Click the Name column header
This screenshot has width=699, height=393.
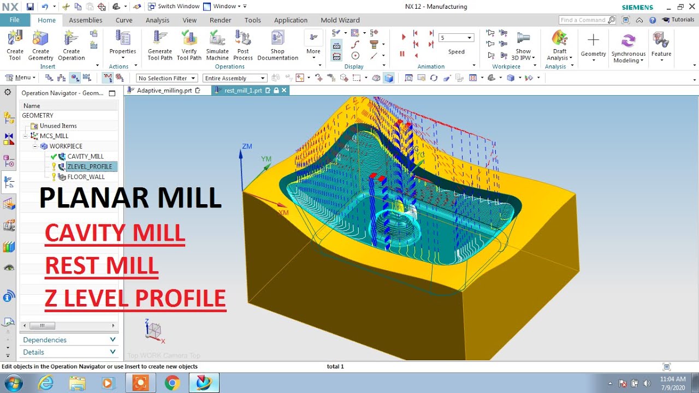tap(69, 105)
